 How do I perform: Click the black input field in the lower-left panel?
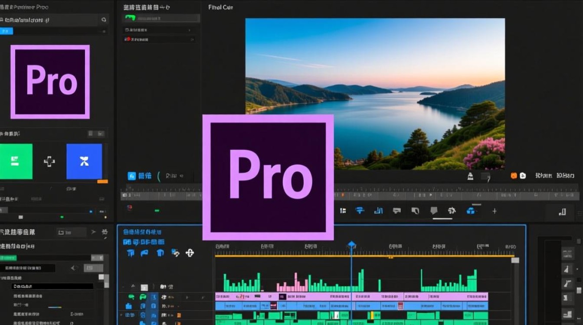pyautogui.click(x=52, y=286)
